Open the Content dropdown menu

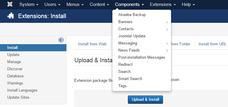[x=100, y=4]
